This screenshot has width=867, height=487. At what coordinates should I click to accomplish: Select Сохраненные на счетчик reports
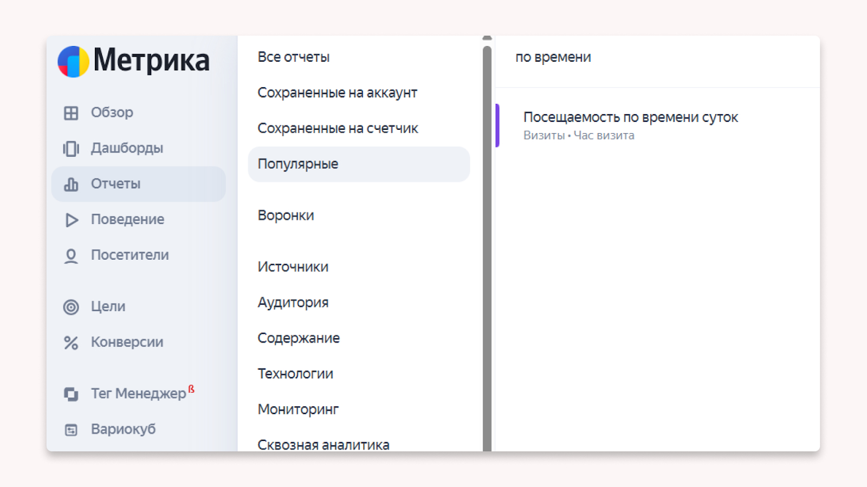[338, 128]
